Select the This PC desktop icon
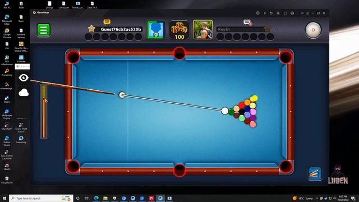Viewport: 359px width, 202px height. coord(7,5)
